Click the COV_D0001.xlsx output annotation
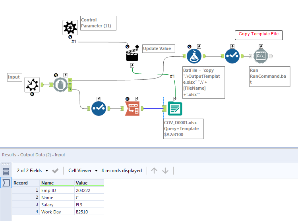 (x=184, y=129)
